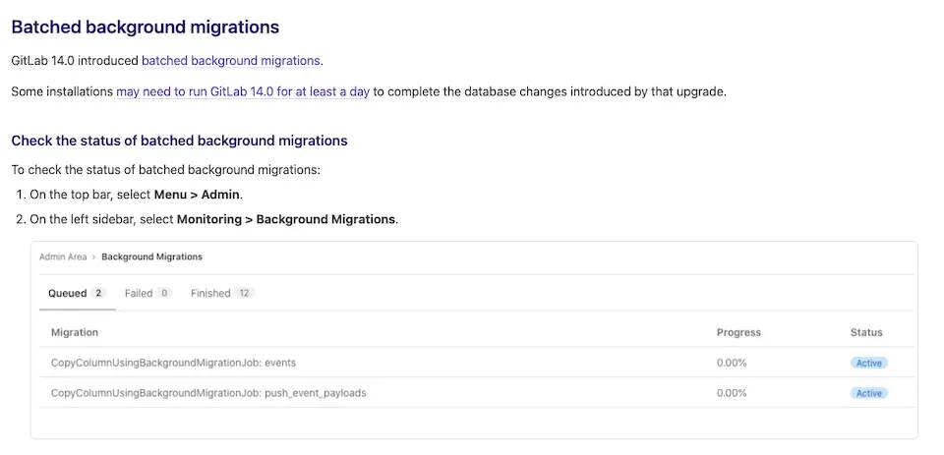The width and height of the screenshot is (944, 455).
Task: Click the Background Migrations breadcrumb item
Action: click(151, 256)
